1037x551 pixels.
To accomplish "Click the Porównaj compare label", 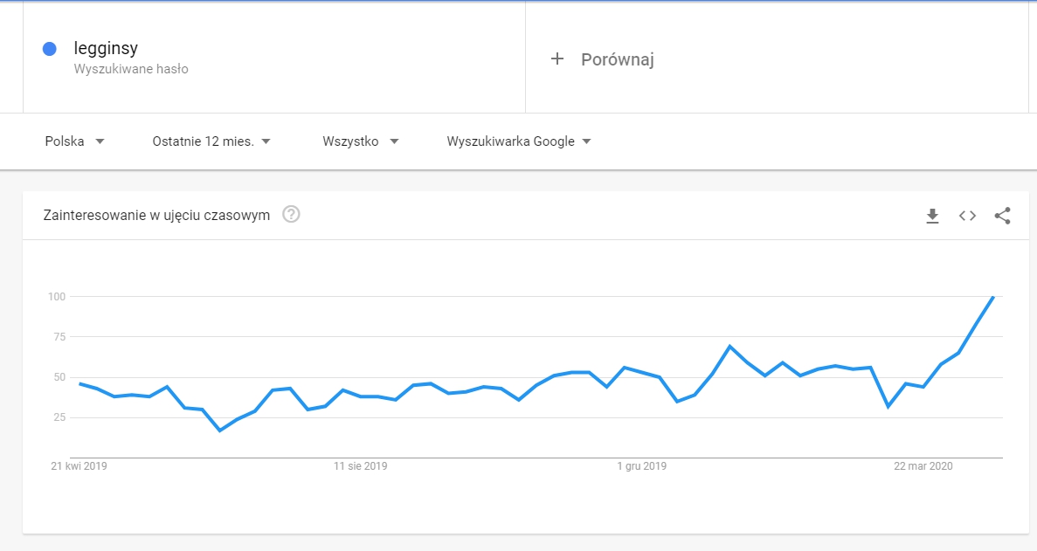I will pos(618,59).
